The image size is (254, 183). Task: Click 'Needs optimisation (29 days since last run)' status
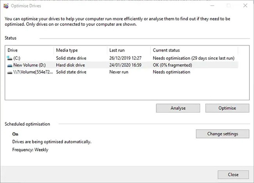click(193, 58)
